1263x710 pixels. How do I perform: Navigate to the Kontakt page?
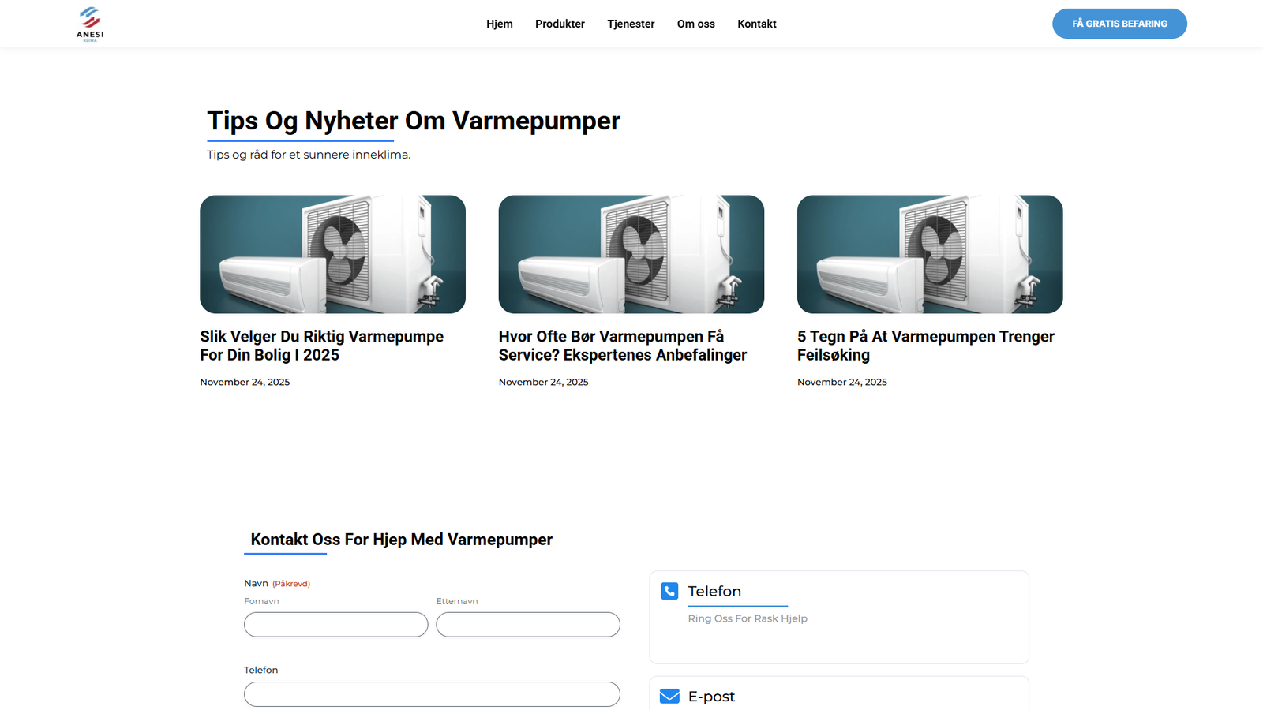pos(756,24)
